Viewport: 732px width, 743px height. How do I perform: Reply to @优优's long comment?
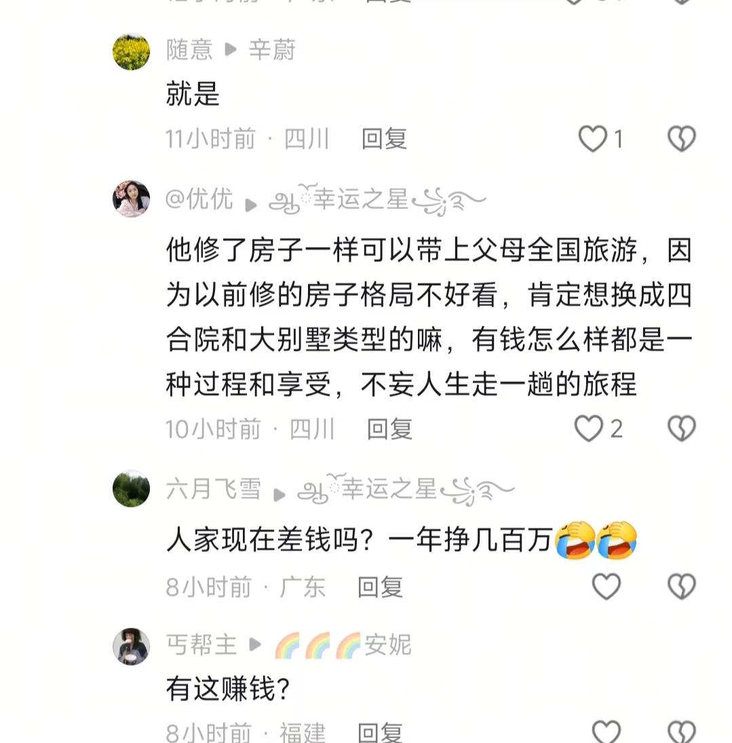pos(389,429)
